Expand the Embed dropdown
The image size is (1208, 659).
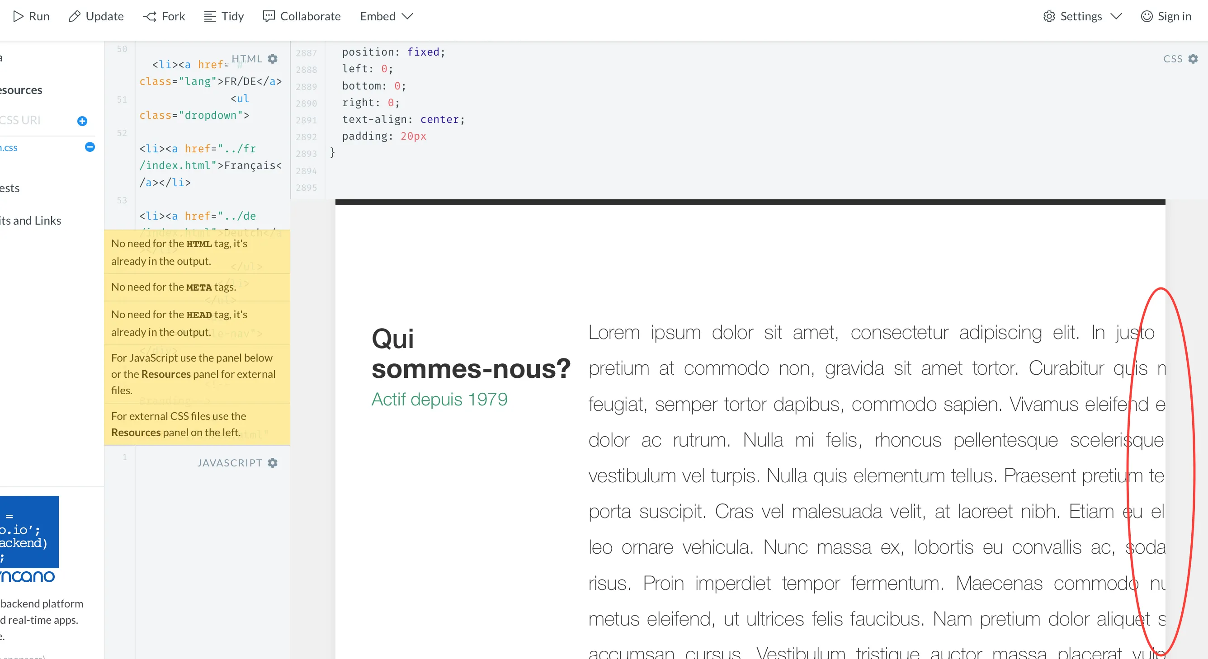point(387,16)
